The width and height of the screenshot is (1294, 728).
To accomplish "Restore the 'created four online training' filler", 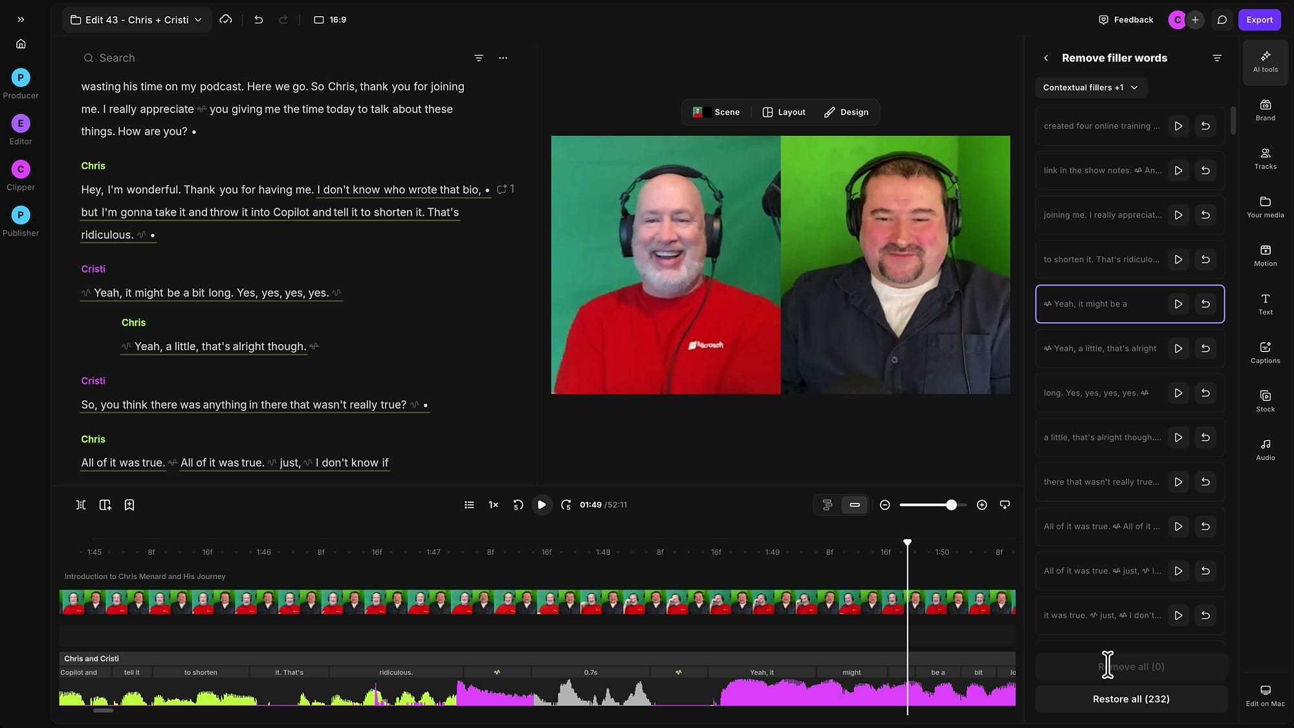I will [1205, 126].
